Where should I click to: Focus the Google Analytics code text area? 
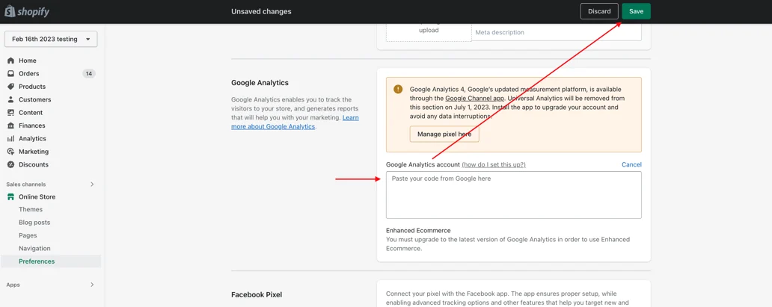(x=513, y=195)
